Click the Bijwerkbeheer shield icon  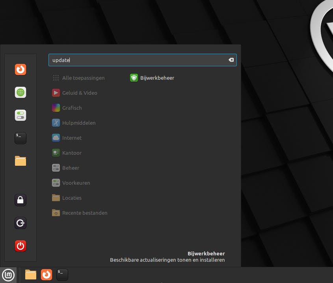(134, 78)
